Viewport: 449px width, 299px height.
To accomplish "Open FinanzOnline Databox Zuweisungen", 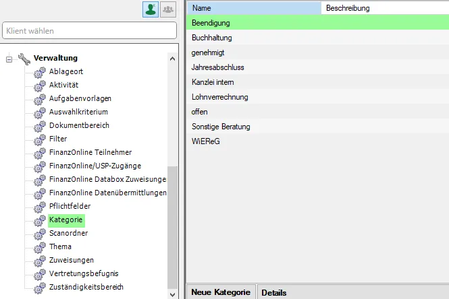I will (x=107, y=179).
